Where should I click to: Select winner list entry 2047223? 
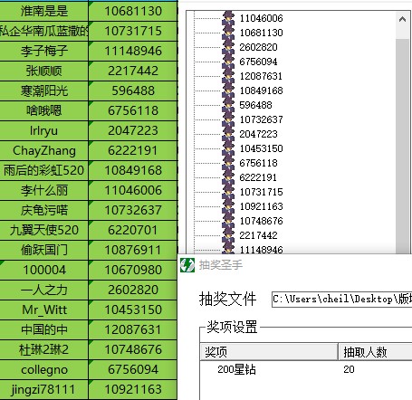click(x=258, y=134)
